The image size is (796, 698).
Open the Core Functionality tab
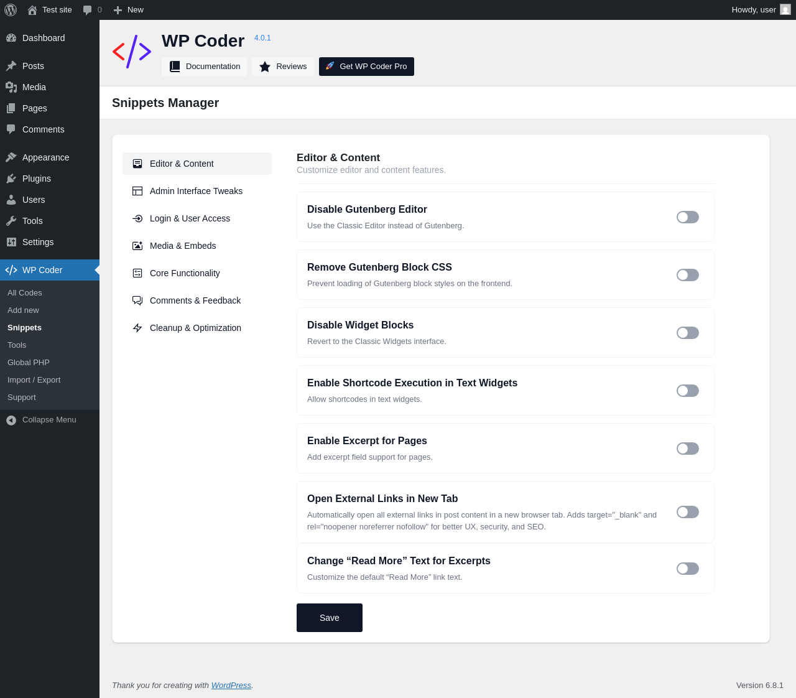pos(197,273)
